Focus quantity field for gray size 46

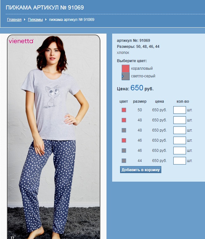coord(180,151)
